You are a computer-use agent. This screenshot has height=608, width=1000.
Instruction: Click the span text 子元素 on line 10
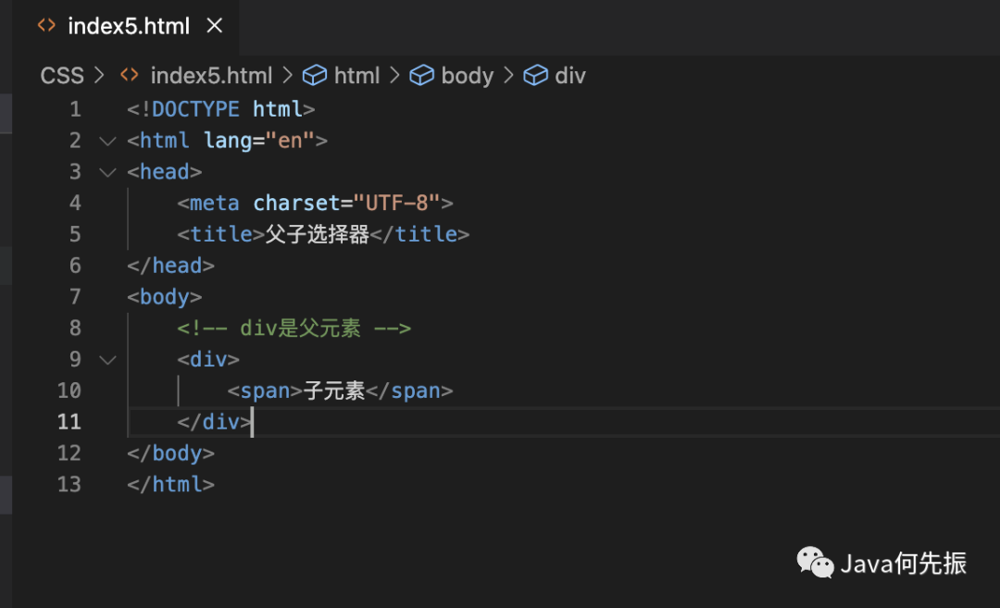click(334, 391)
